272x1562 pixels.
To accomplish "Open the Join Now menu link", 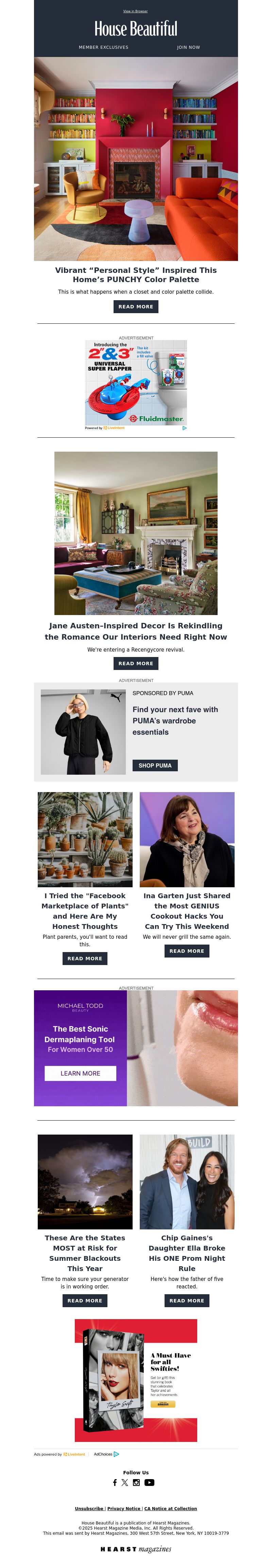I will [189, 47].
